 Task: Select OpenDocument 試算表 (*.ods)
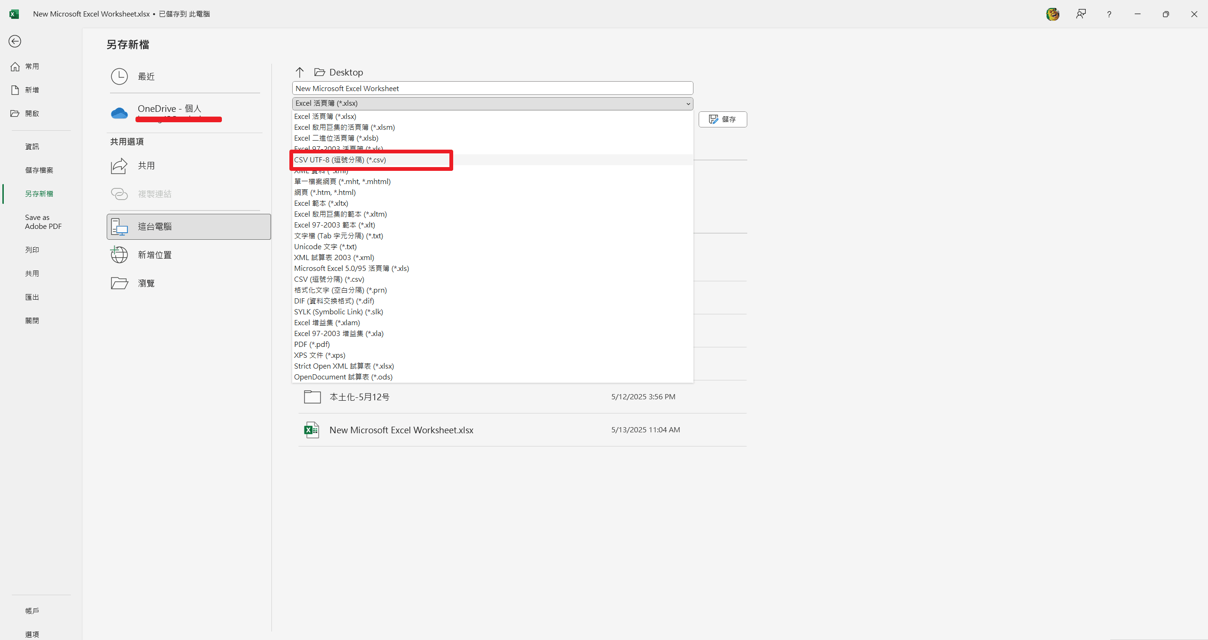492,377
